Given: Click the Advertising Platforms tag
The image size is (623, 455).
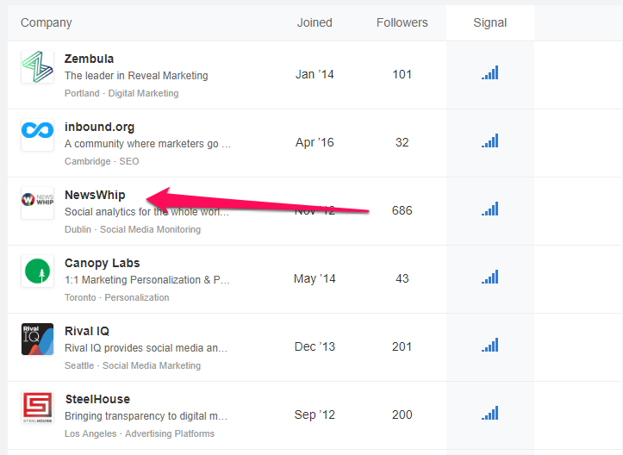Looking at the screenshot, I should 170,433.
